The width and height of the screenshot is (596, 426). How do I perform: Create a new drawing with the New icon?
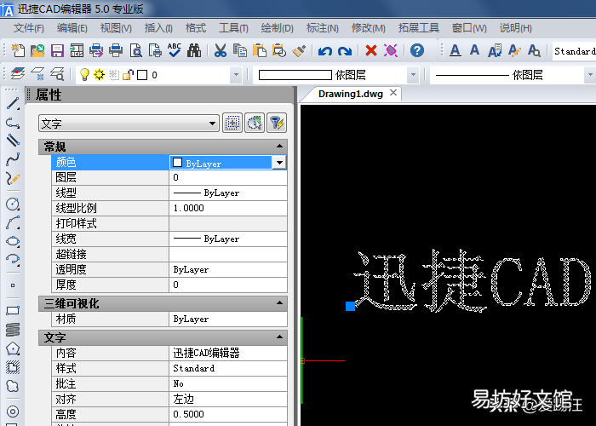click(x=18, y=50)
